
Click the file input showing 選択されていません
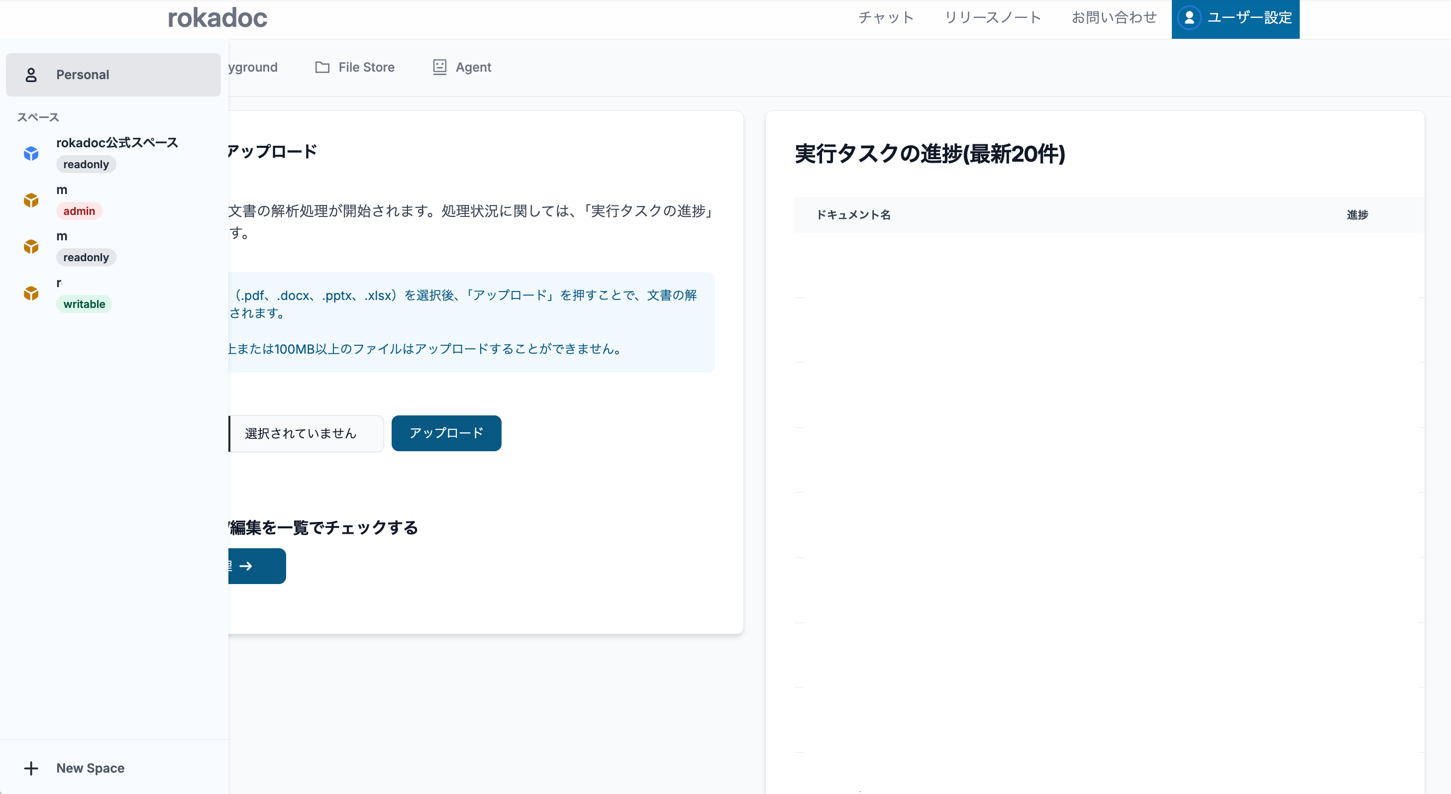tap(306, 433)
